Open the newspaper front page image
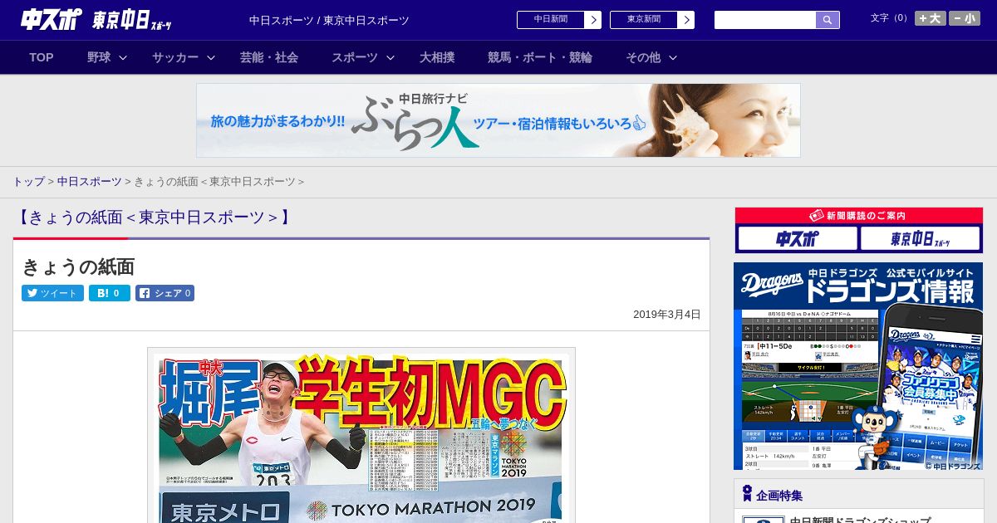Viewport: 997px width, 523px height. 361,436
